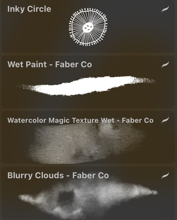Screen dimensions: 177x220
Task: Tap the white Wet Paint stroke preview
Action: click(86, 86)
